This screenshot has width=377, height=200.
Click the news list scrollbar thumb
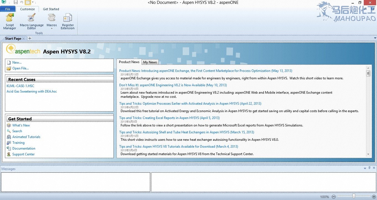[368, 73]
